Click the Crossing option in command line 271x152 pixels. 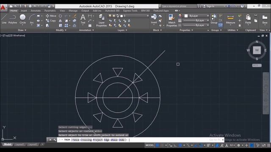point(86,140)
